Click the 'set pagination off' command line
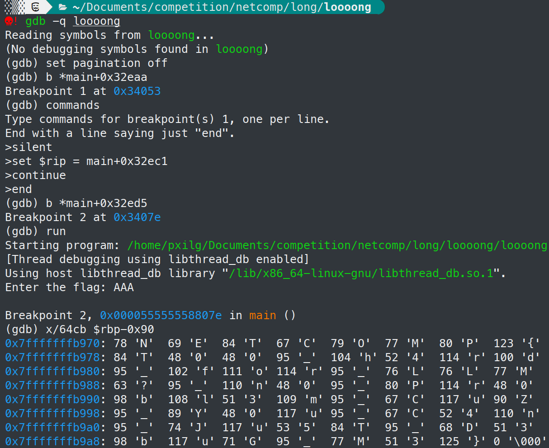Viewport: 549px width, 448px height. 106,63
